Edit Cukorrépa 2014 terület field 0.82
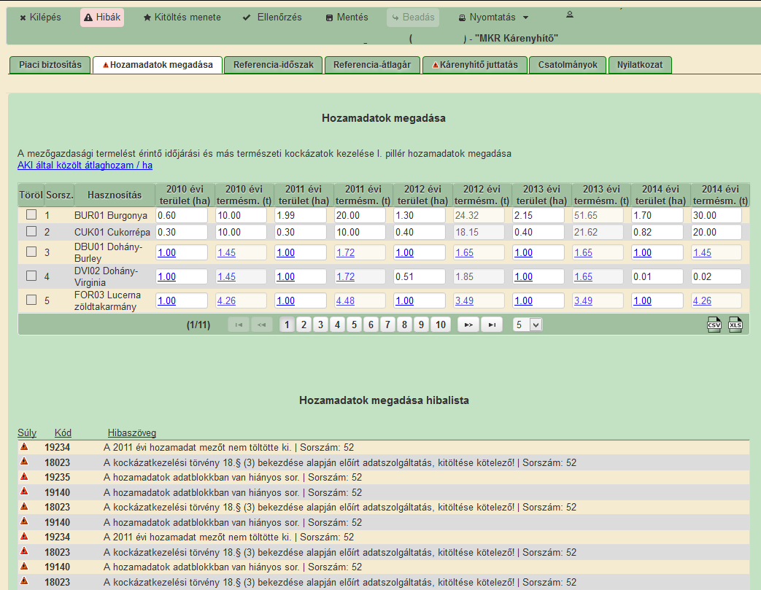761x590 pixels. click(657, 233)
